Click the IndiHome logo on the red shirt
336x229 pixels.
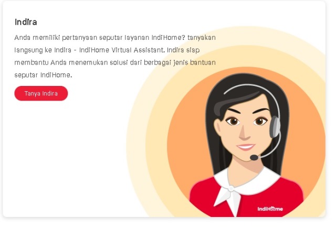click(x=270, y=209)
